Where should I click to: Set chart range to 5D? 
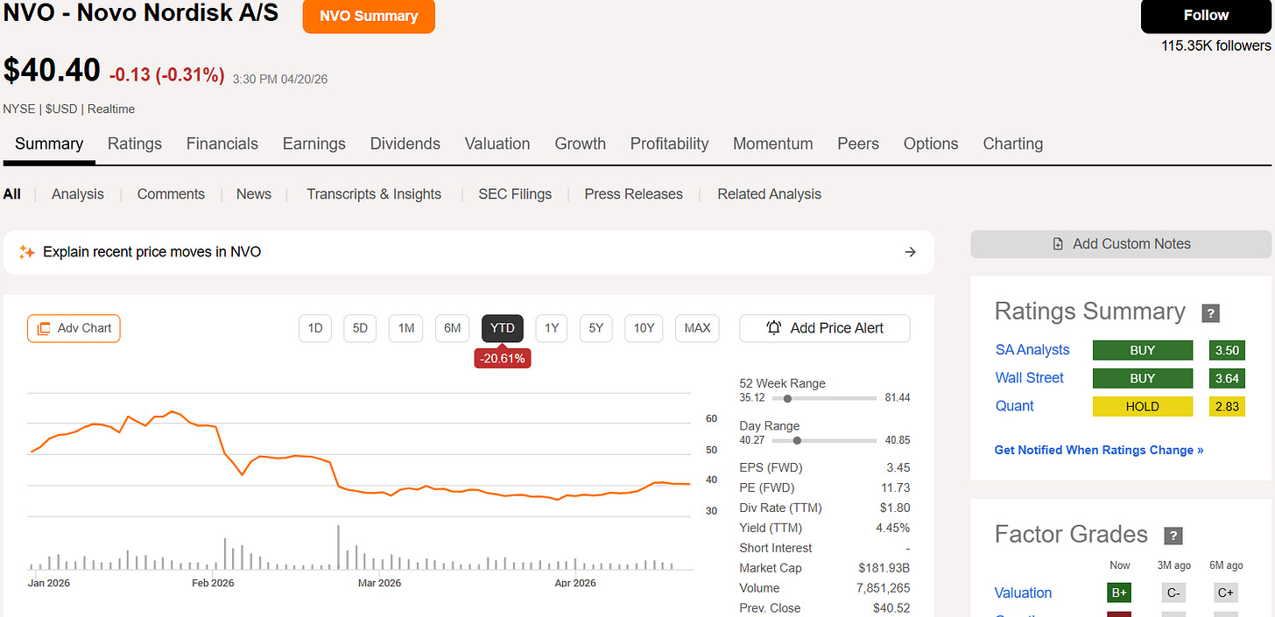click(x=360, y=328)
